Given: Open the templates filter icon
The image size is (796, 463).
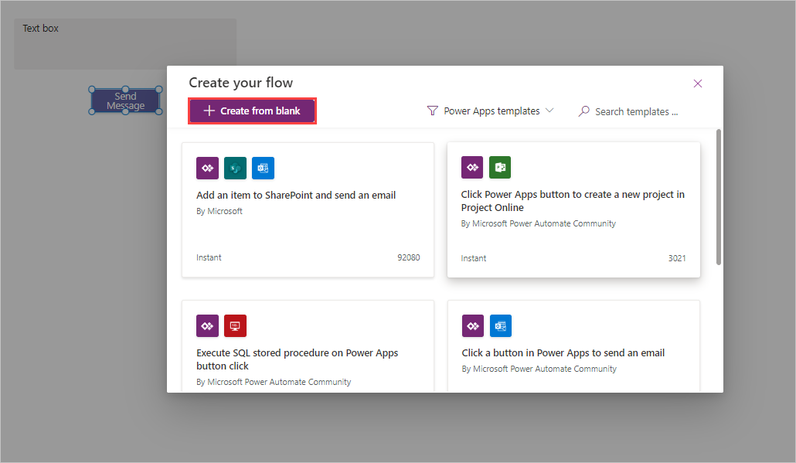Looking at the screenshot, I should coord(431,111).
